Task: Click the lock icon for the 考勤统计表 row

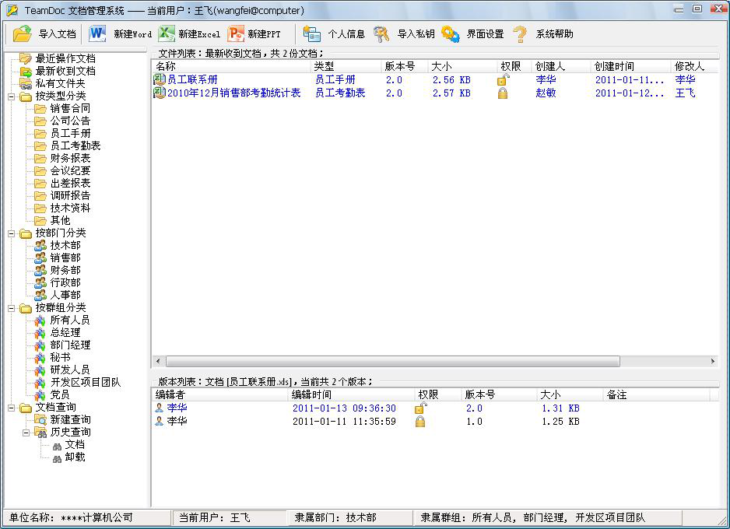Action: (502, 93)
